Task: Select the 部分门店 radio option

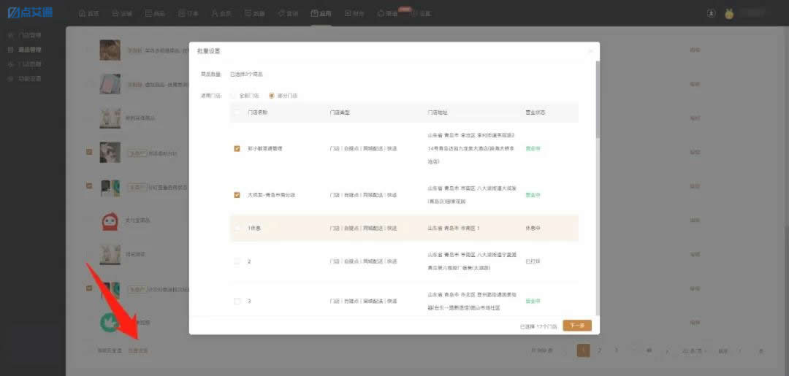Action: point(283,96)
